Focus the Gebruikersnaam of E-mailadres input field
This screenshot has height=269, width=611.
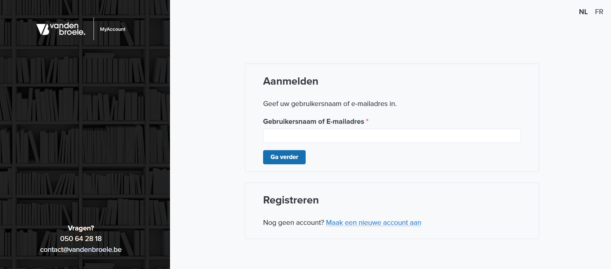391,136
